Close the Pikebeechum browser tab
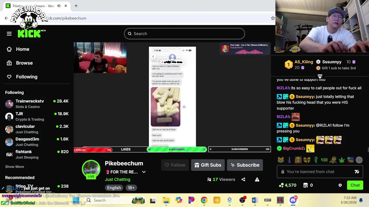 (66, 6)
